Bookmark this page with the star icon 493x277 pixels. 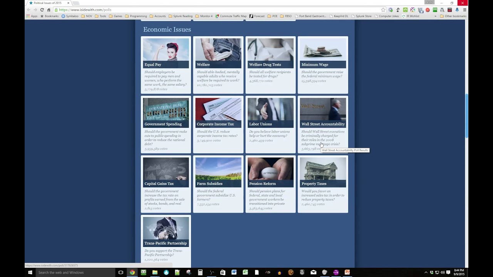pyautogui.click(x=383, y=10)
